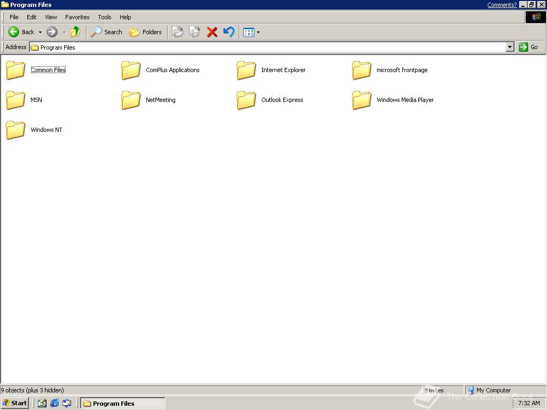The image size is (547, 410).
Task: Click the Windows Media Player name text
Action: click(x=405, y=100)
